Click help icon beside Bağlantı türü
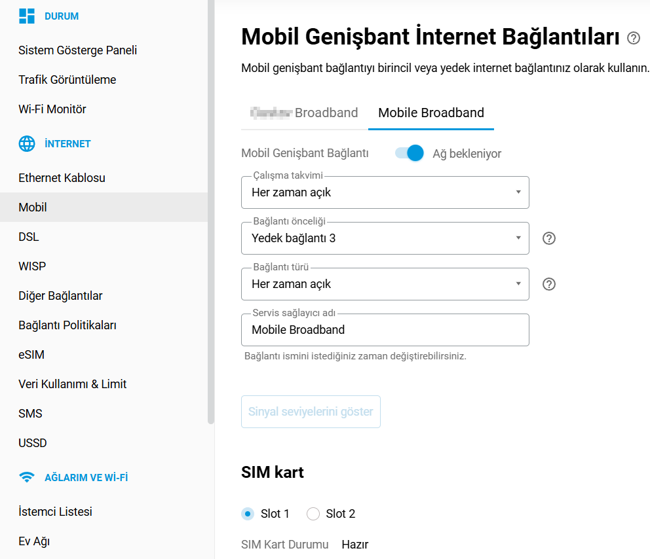This screenshot has height=559, width=650. click(549, 284)
